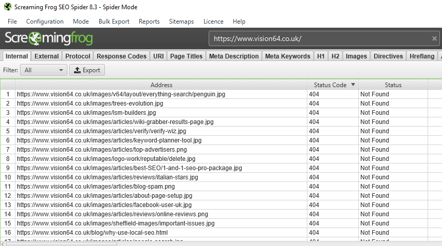Switch to the URI tab

pyautogui.click(x=158, y=56)
